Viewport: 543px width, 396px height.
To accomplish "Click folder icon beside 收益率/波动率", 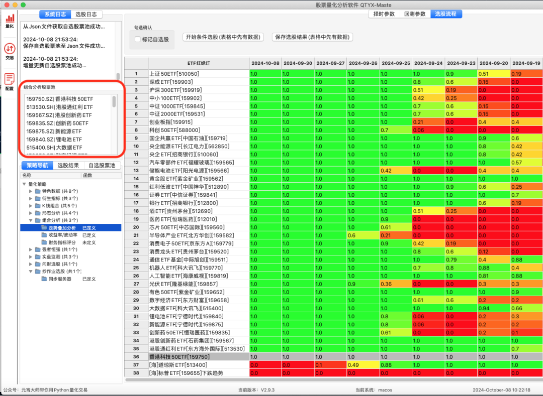I will [44, 235].
